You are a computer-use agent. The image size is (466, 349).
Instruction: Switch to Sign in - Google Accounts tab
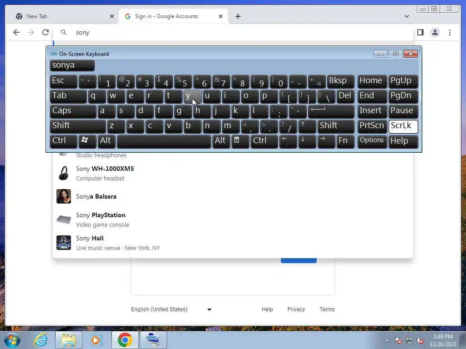tap(173, 16)
